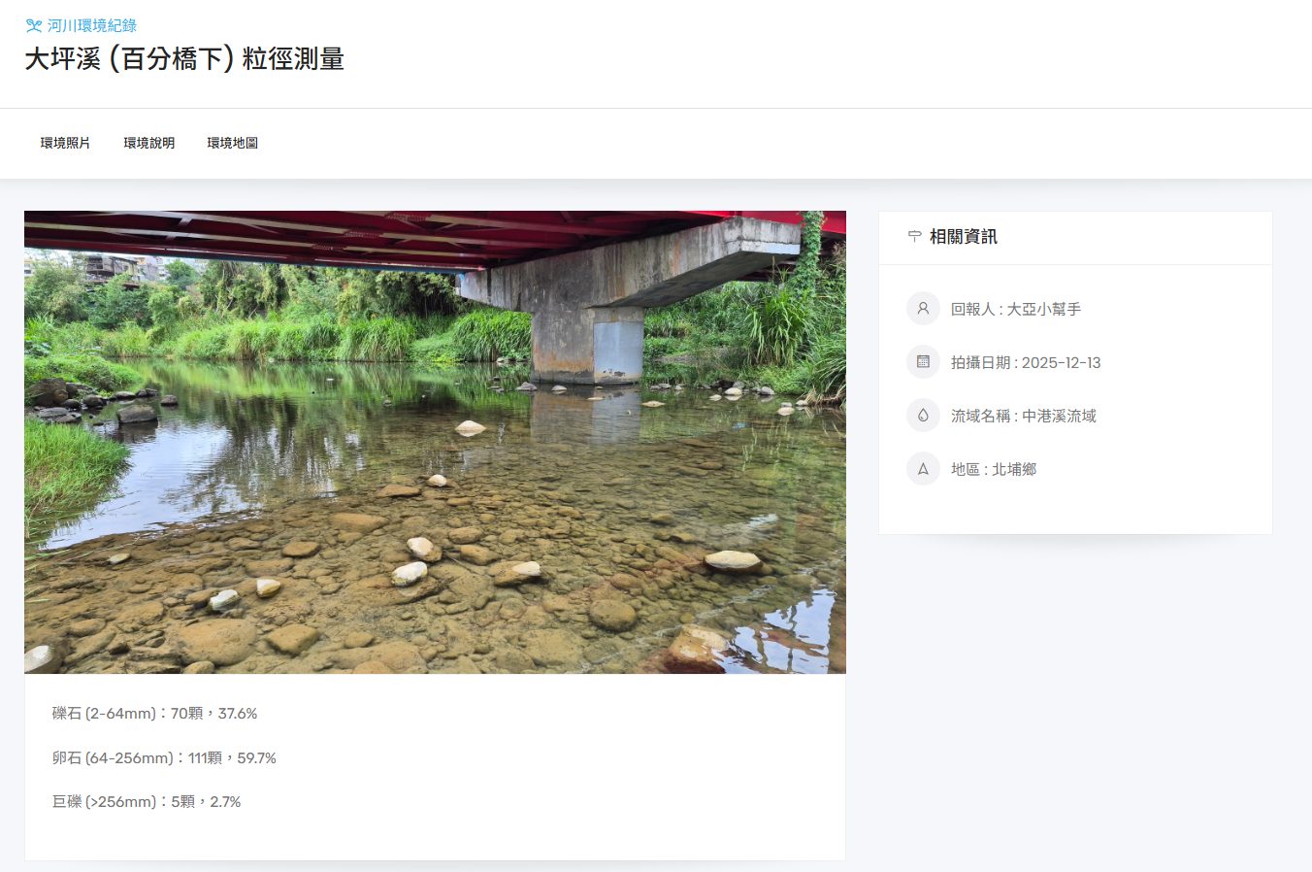Screen dimensions: 1312x872
Task: Click the 大坪溪 (百分橋下) 粒徑測量 title
Action: click(x=184, y=59)
